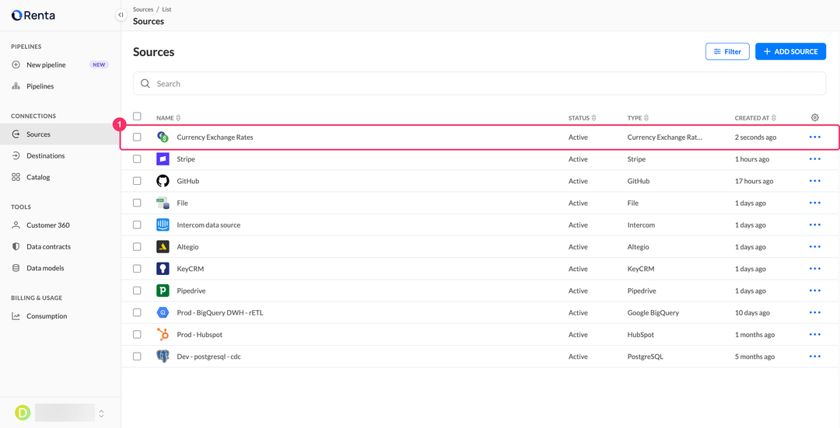
Task: Click the Intercom data source logo icon
Action: pos(163,224)
